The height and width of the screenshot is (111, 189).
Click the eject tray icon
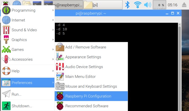pyautogui.click(x=184, y=5)
